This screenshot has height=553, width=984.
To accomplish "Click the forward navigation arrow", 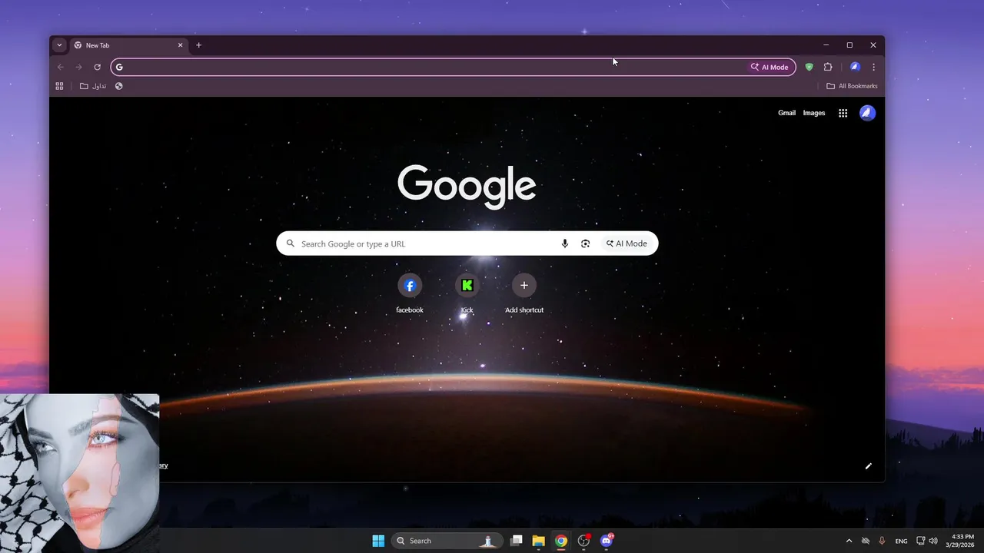I will [78, 67].
